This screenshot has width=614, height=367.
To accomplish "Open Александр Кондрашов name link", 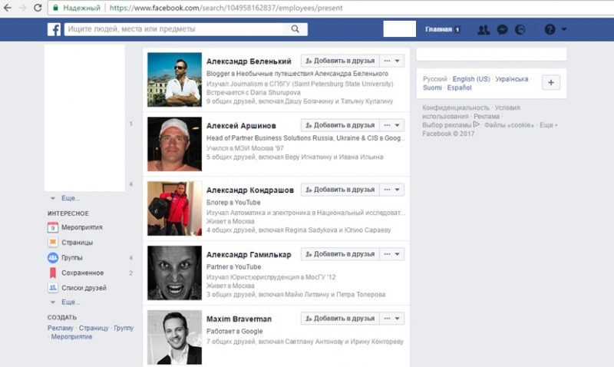I will pyautogui.click(x=250, y=190).
